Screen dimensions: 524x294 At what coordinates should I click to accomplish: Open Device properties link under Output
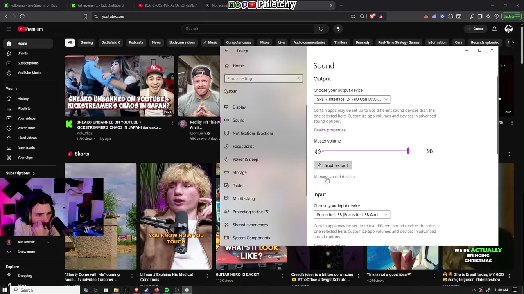click(x=330, y=130)
